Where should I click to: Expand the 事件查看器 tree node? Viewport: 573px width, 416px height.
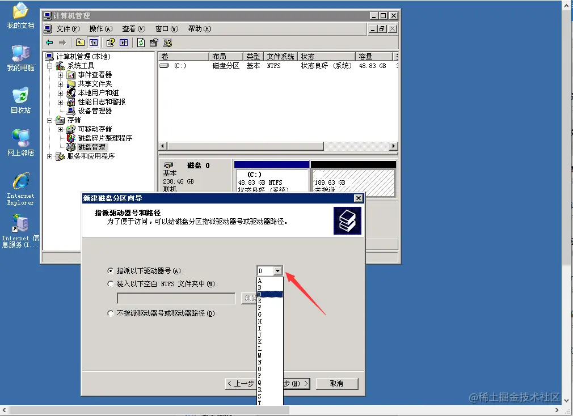pos(60,74)
